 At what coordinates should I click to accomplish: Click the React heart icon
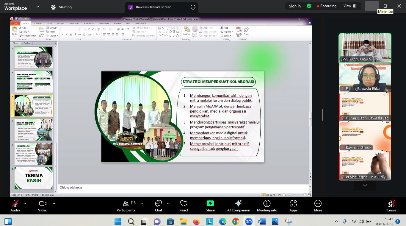(184, 206)
